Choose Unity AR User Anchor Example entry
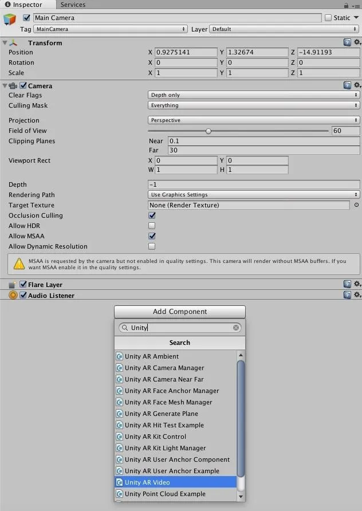This screenshot has width=362, height=511. pyautogui.click(x=176, y=471)
